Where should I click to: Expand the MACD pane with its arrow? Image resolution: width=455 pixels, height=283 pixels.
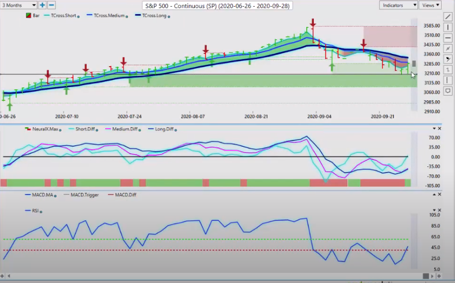click(x=434, y=194)
